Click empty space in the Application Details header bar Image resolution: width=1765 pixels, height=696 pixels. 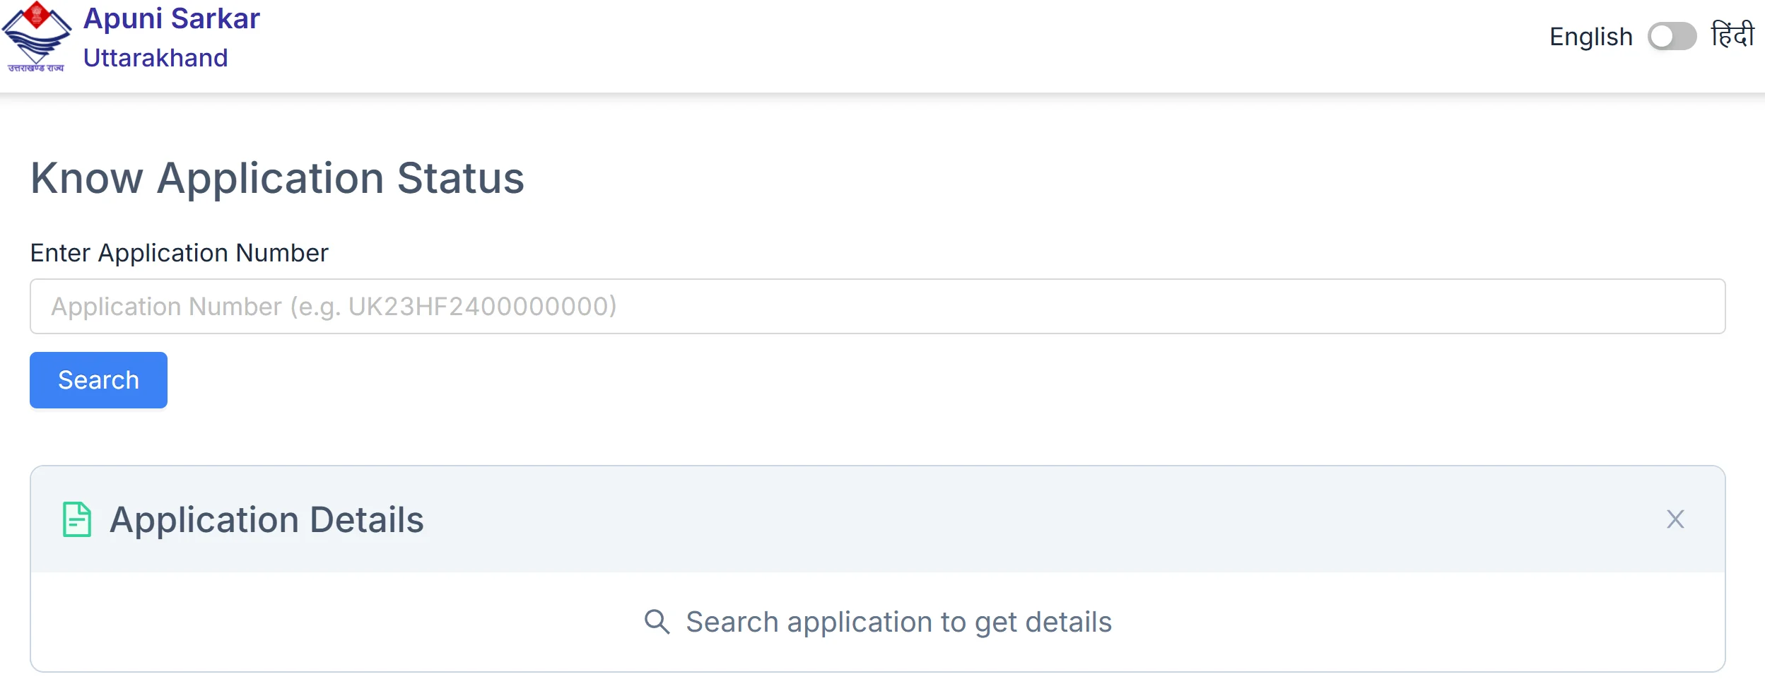click(x=990, y=519)
